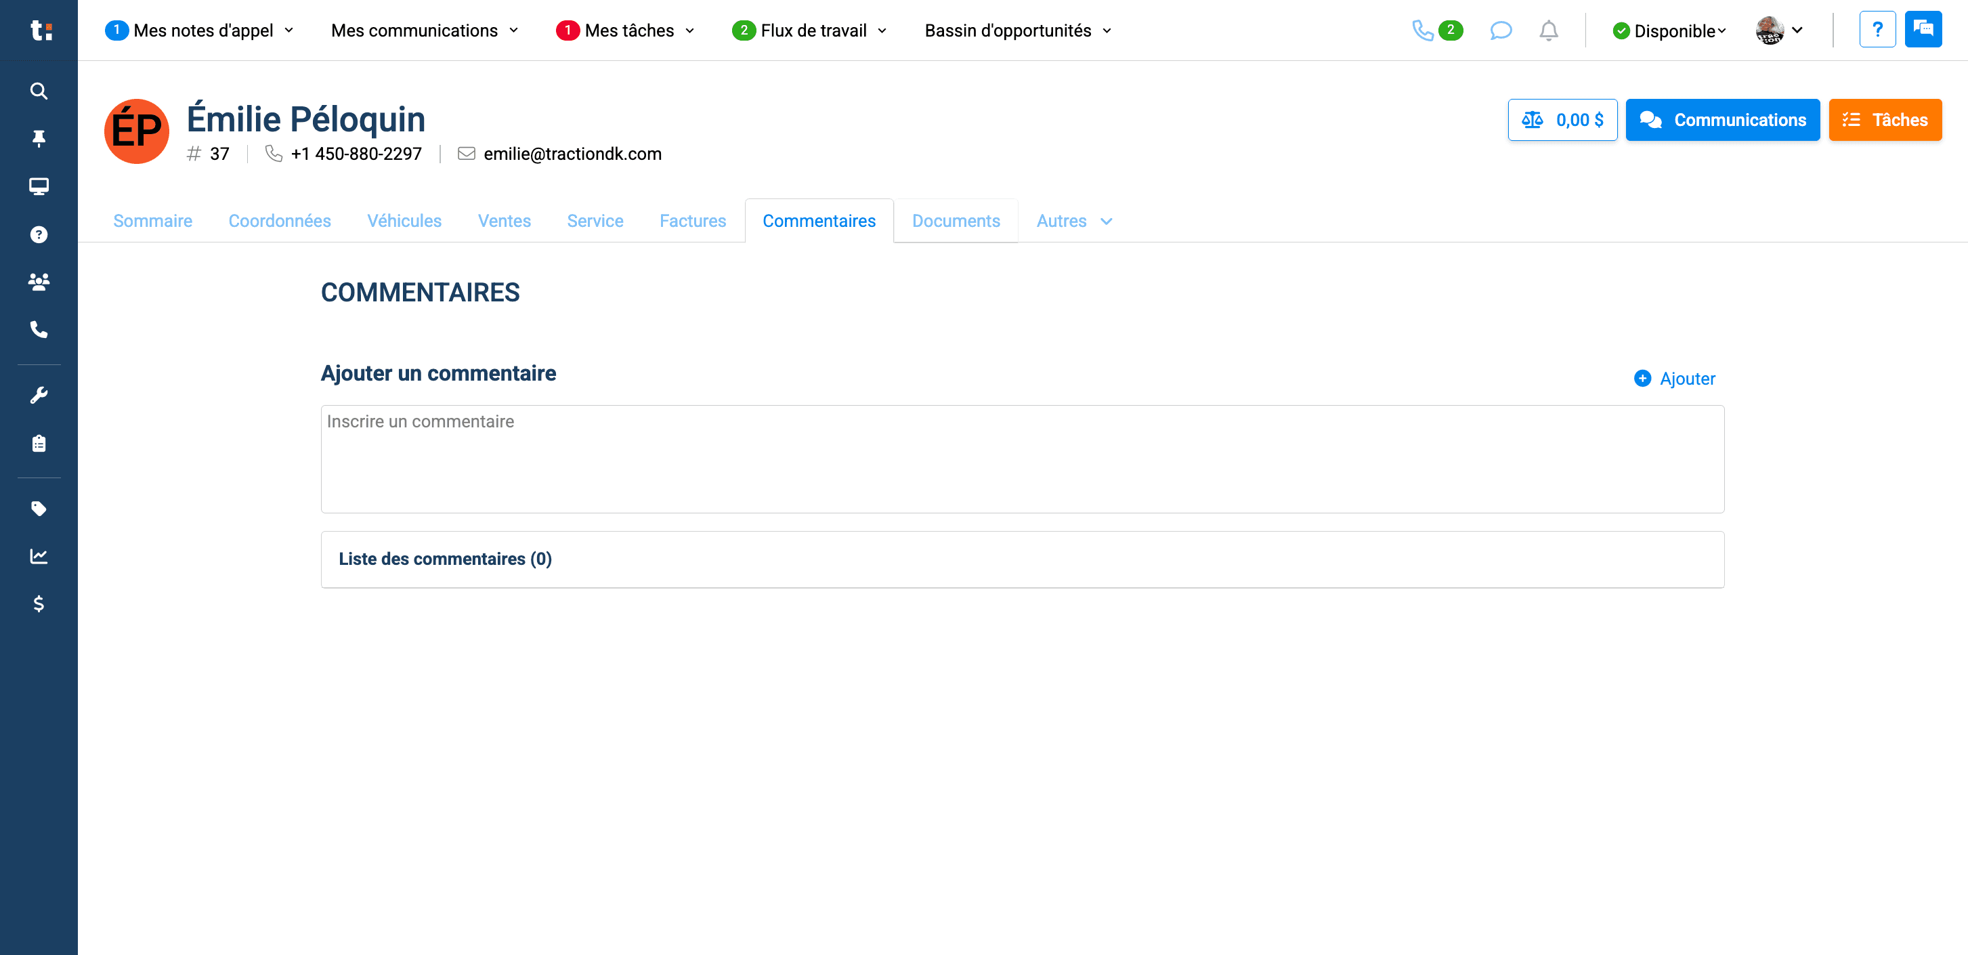Screen dimensions: 1968x955
Task: Open the users group sidebar icon
Action: pyautogui.click(x=38, y=282)
